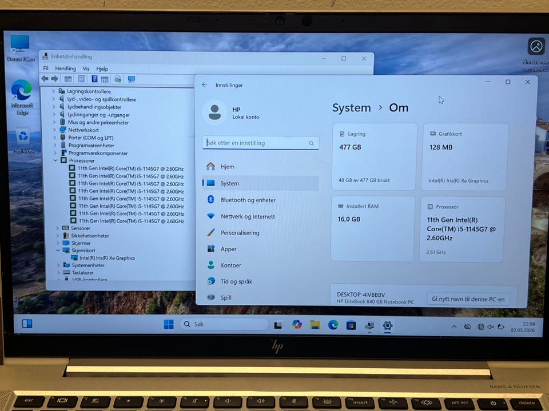Click network globe icon in system tray
The height and width of the screenshot is (411, 549).
481,327
